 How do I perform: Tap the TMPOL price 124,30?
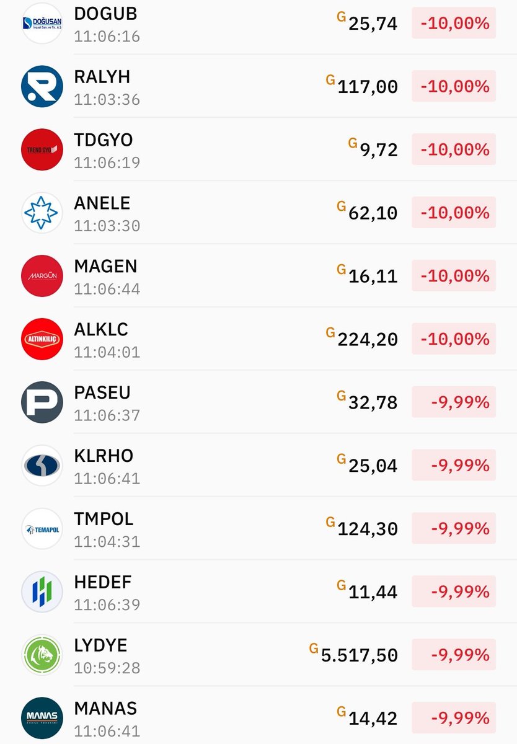coord(368,529)
